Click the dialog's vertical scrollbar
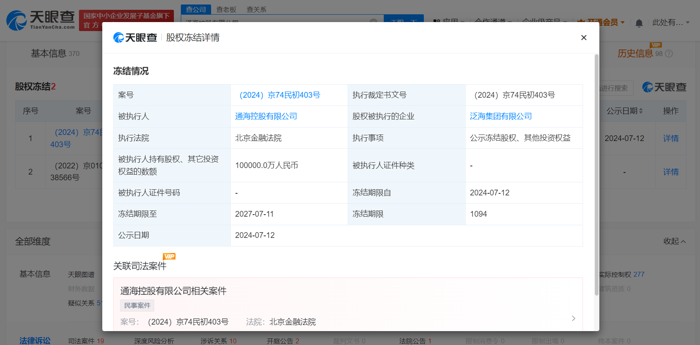This screenshot has height=345, width=700. 596,175
